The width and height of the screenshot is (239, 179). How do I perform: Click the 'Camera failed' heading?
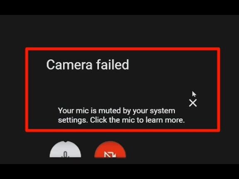coord(88,65)
